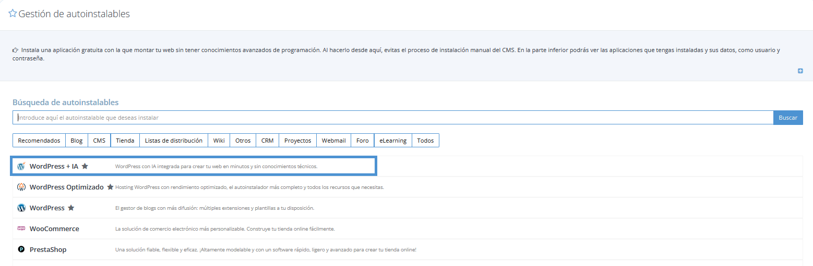The height and width of the screenshot is (266, 813).
Task: Click the 'WordPress con IA integrada' description
Action: [216, 167]
